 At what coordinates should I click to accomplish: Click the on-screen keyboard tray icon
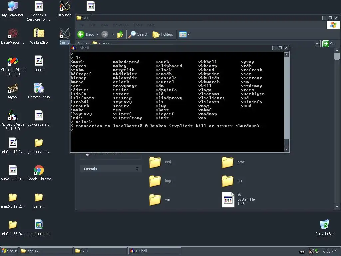pos(302,251)
